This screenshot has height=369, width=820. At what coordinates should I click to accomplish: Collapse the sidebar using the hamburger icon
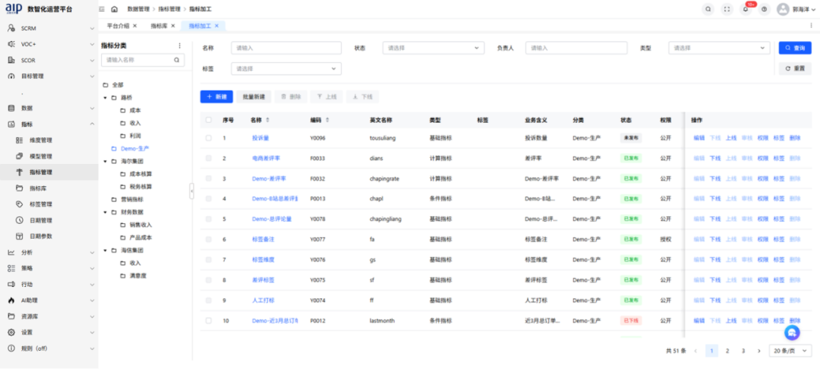click(x=102, y=9)
